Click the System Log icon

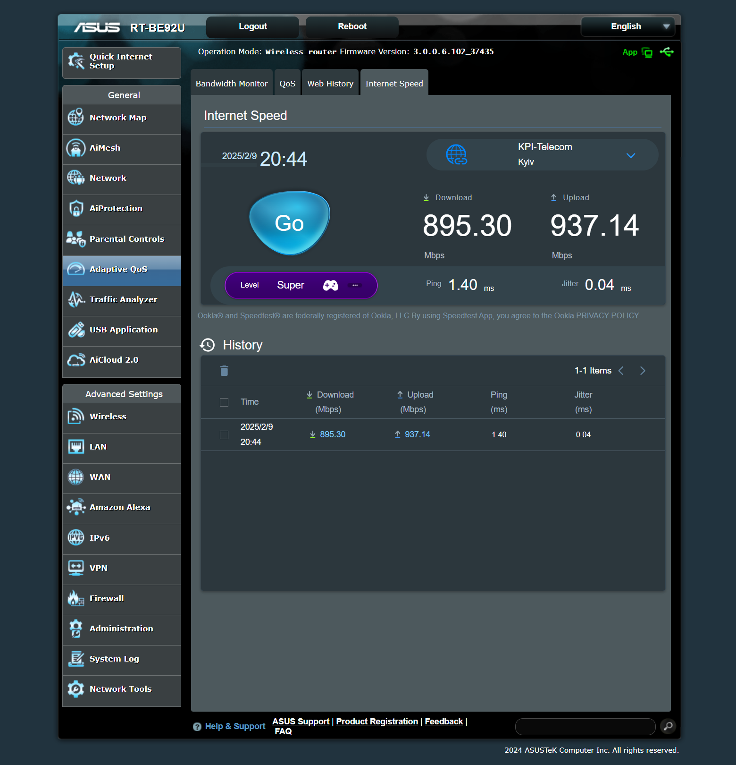75,659
